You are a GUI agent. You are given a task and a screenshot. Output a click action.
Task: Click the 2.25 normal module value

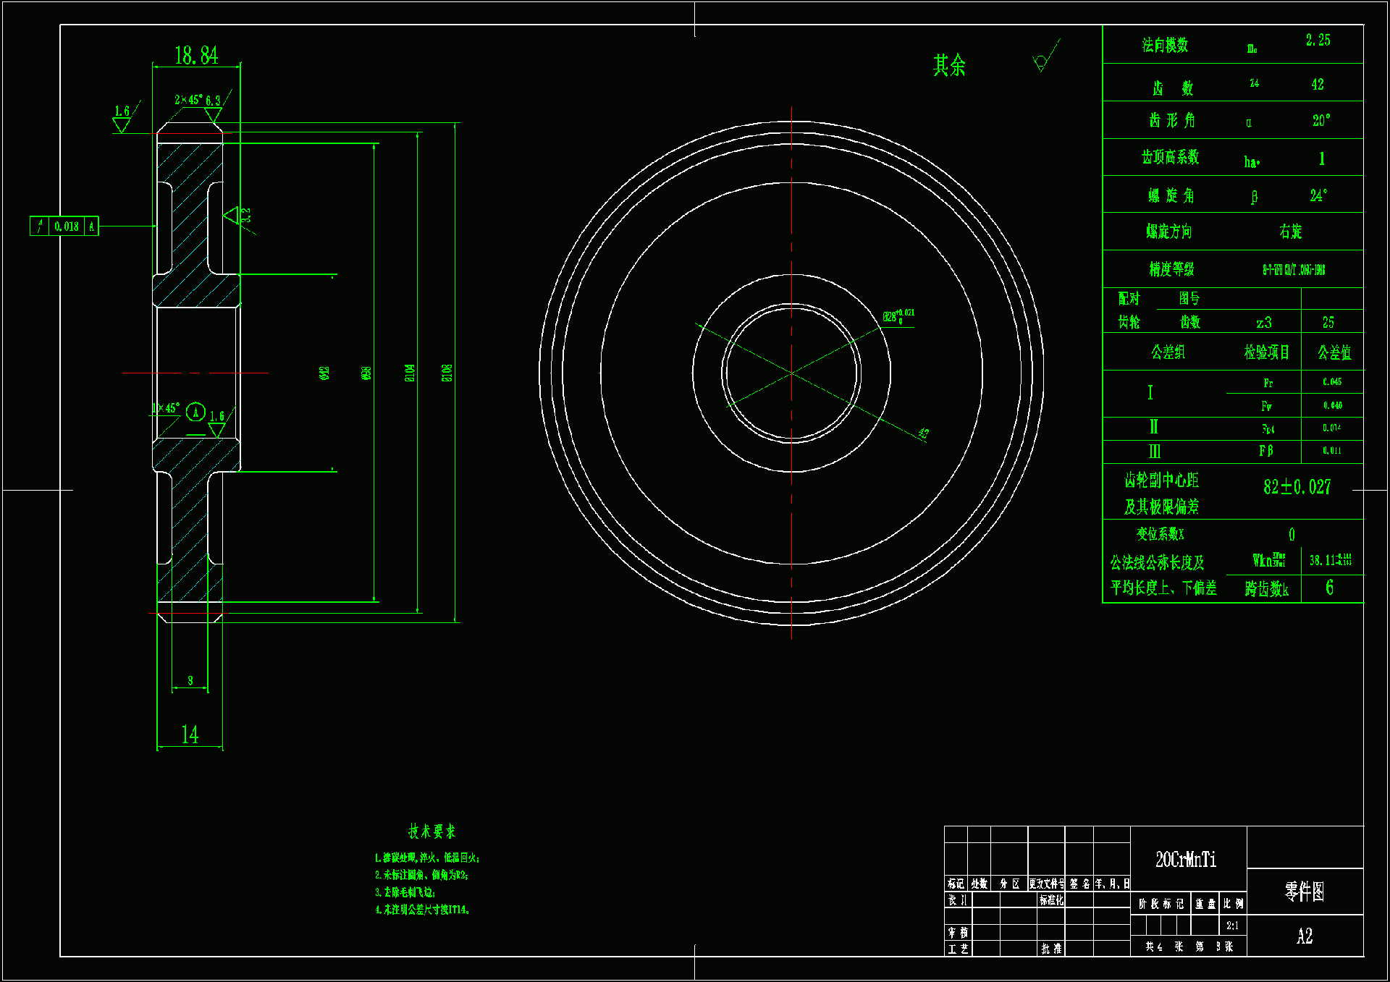(x=1318, y=41)
